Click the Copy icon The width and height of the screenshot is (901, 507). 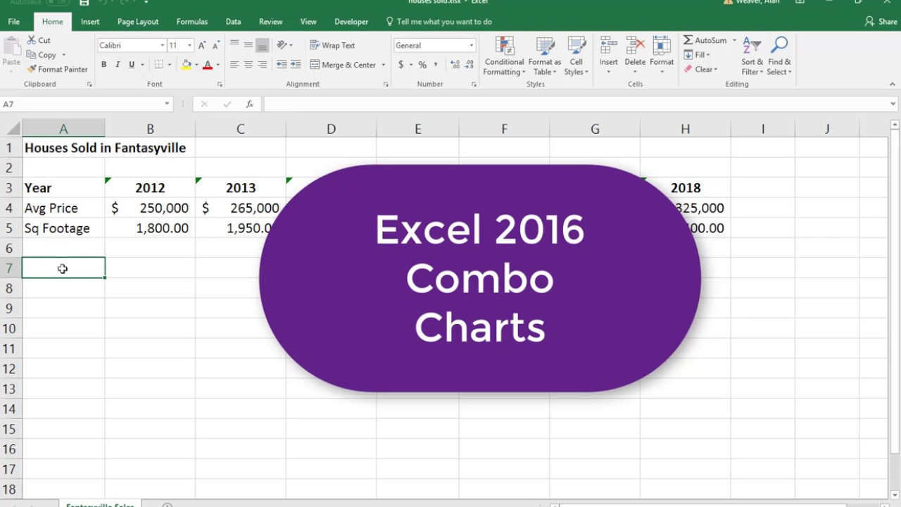pyautogui.click(x=32, y=55)
